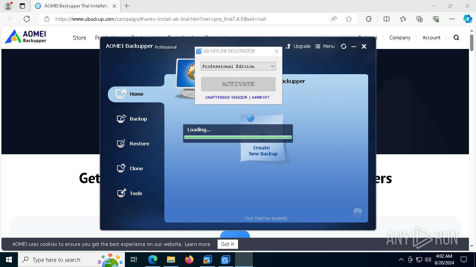This screenshot has width=476, height=267.
Task: Click the address bar URL
Action: click(x=161, y=19)
